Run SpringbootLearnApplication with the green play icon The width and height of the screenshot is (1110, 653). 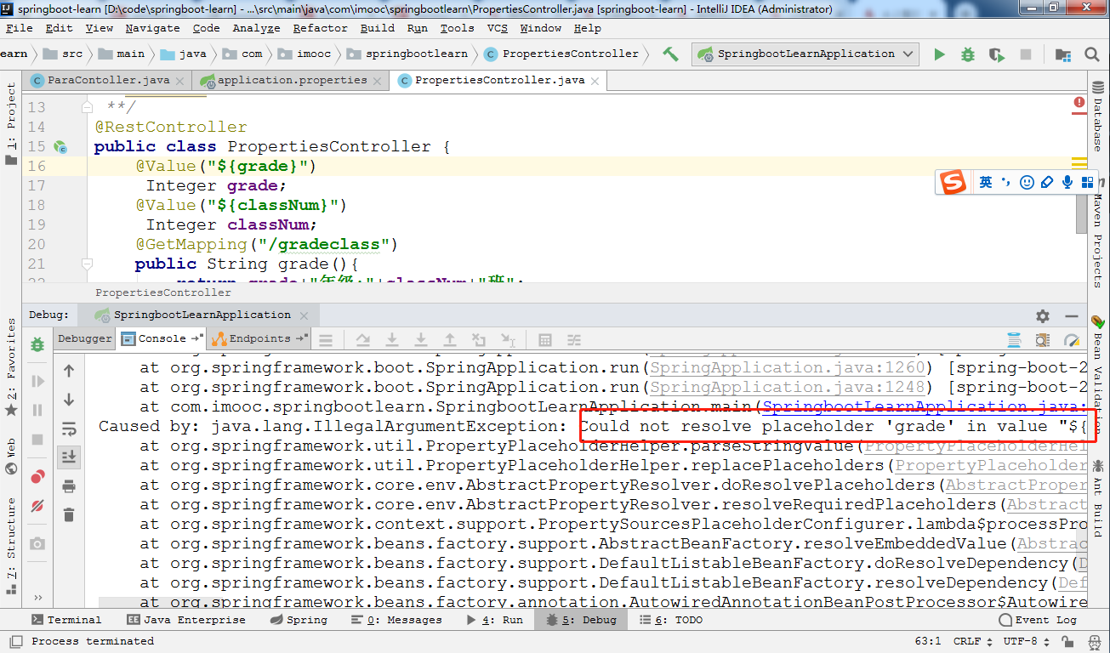pyautogui.click(x=939, y=54)
